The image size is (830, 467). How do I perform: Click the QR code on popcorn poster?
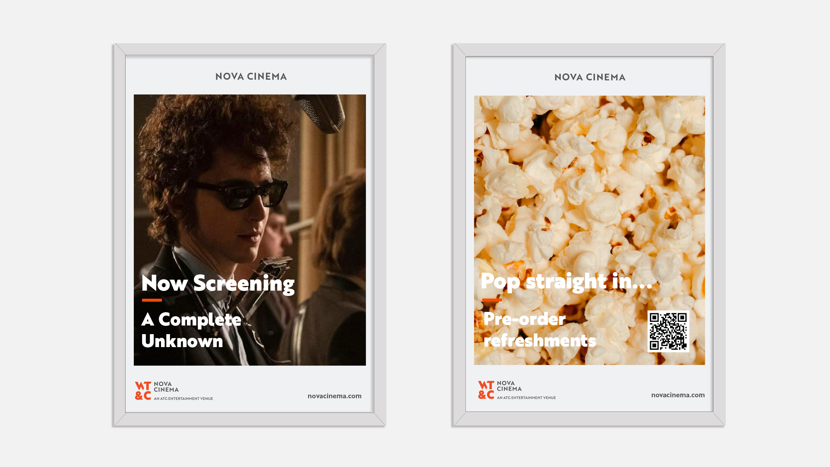pyautogui.click(x=668, y=331)
